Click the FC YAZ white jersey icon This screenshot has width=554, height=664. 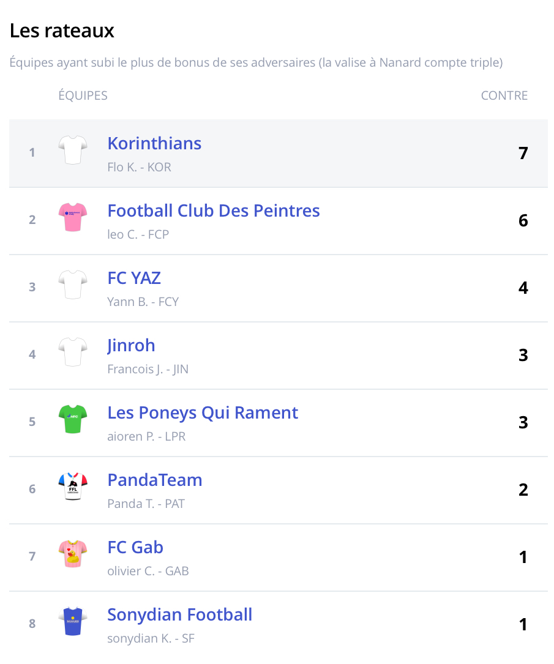pyautogui.click(x=73, y=285)
